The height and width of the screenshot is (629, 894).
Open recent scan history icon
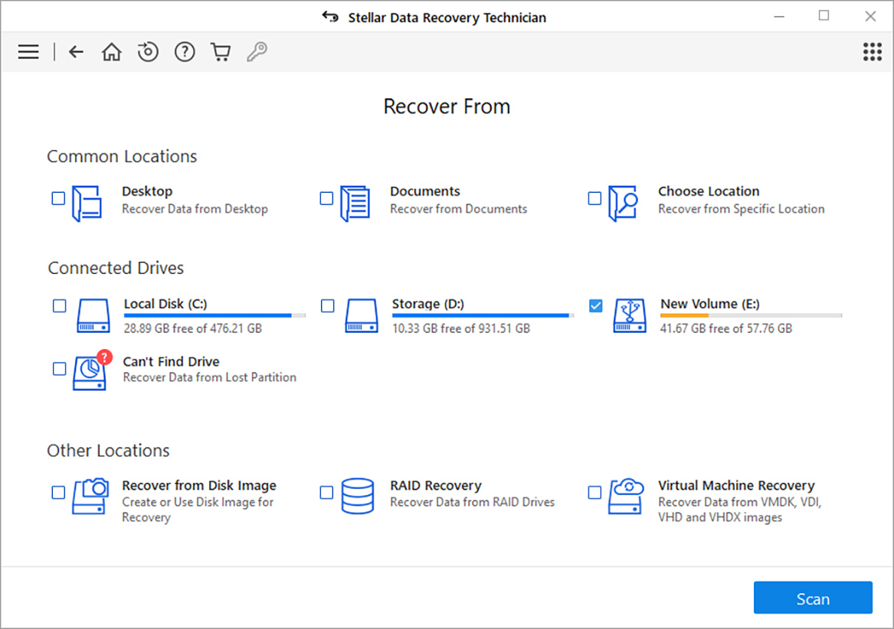pyautogui.click(x=148, y=51)
